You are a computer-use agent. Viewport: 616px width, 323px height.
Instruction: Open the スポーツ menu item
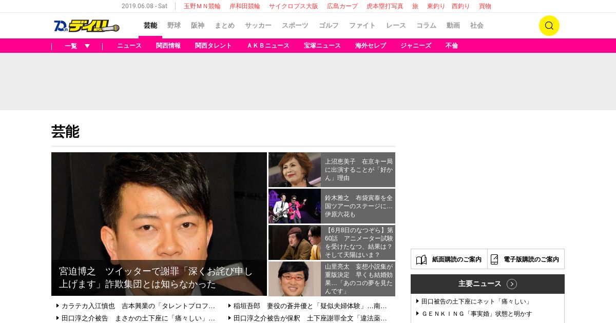[295, 26]
